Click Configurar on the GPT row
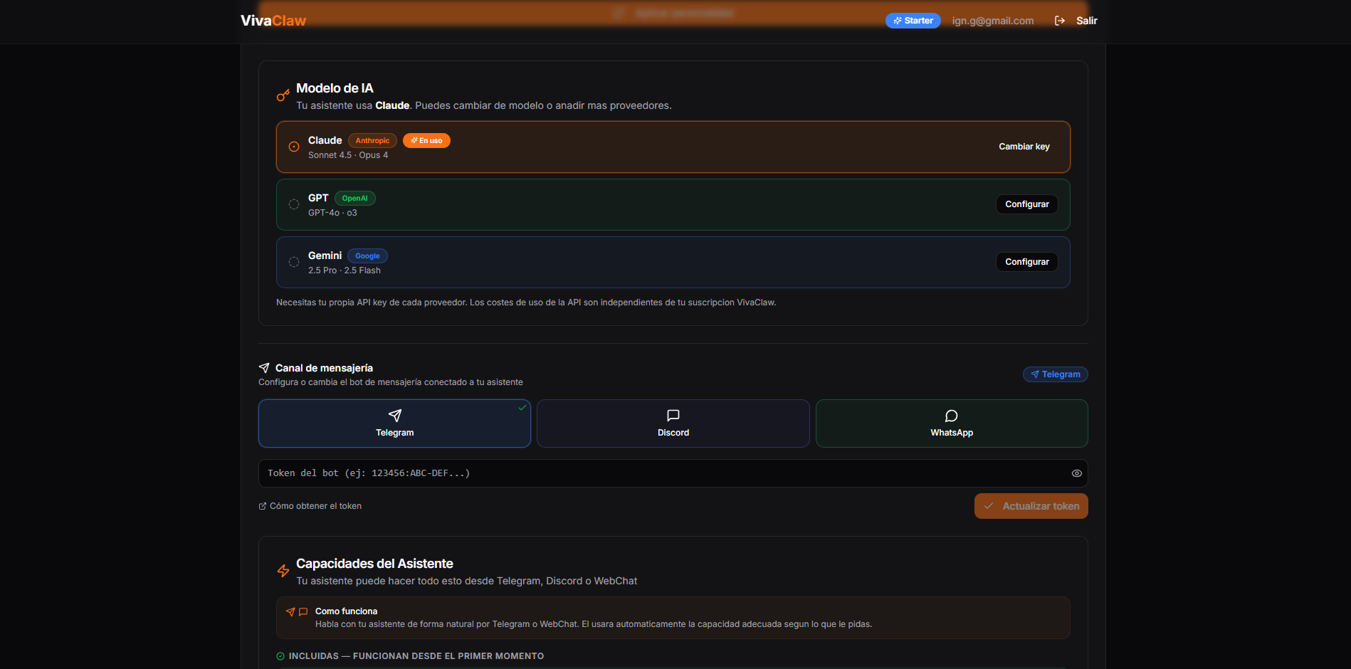1351x669 pixels. click(x=1026, y=204)
